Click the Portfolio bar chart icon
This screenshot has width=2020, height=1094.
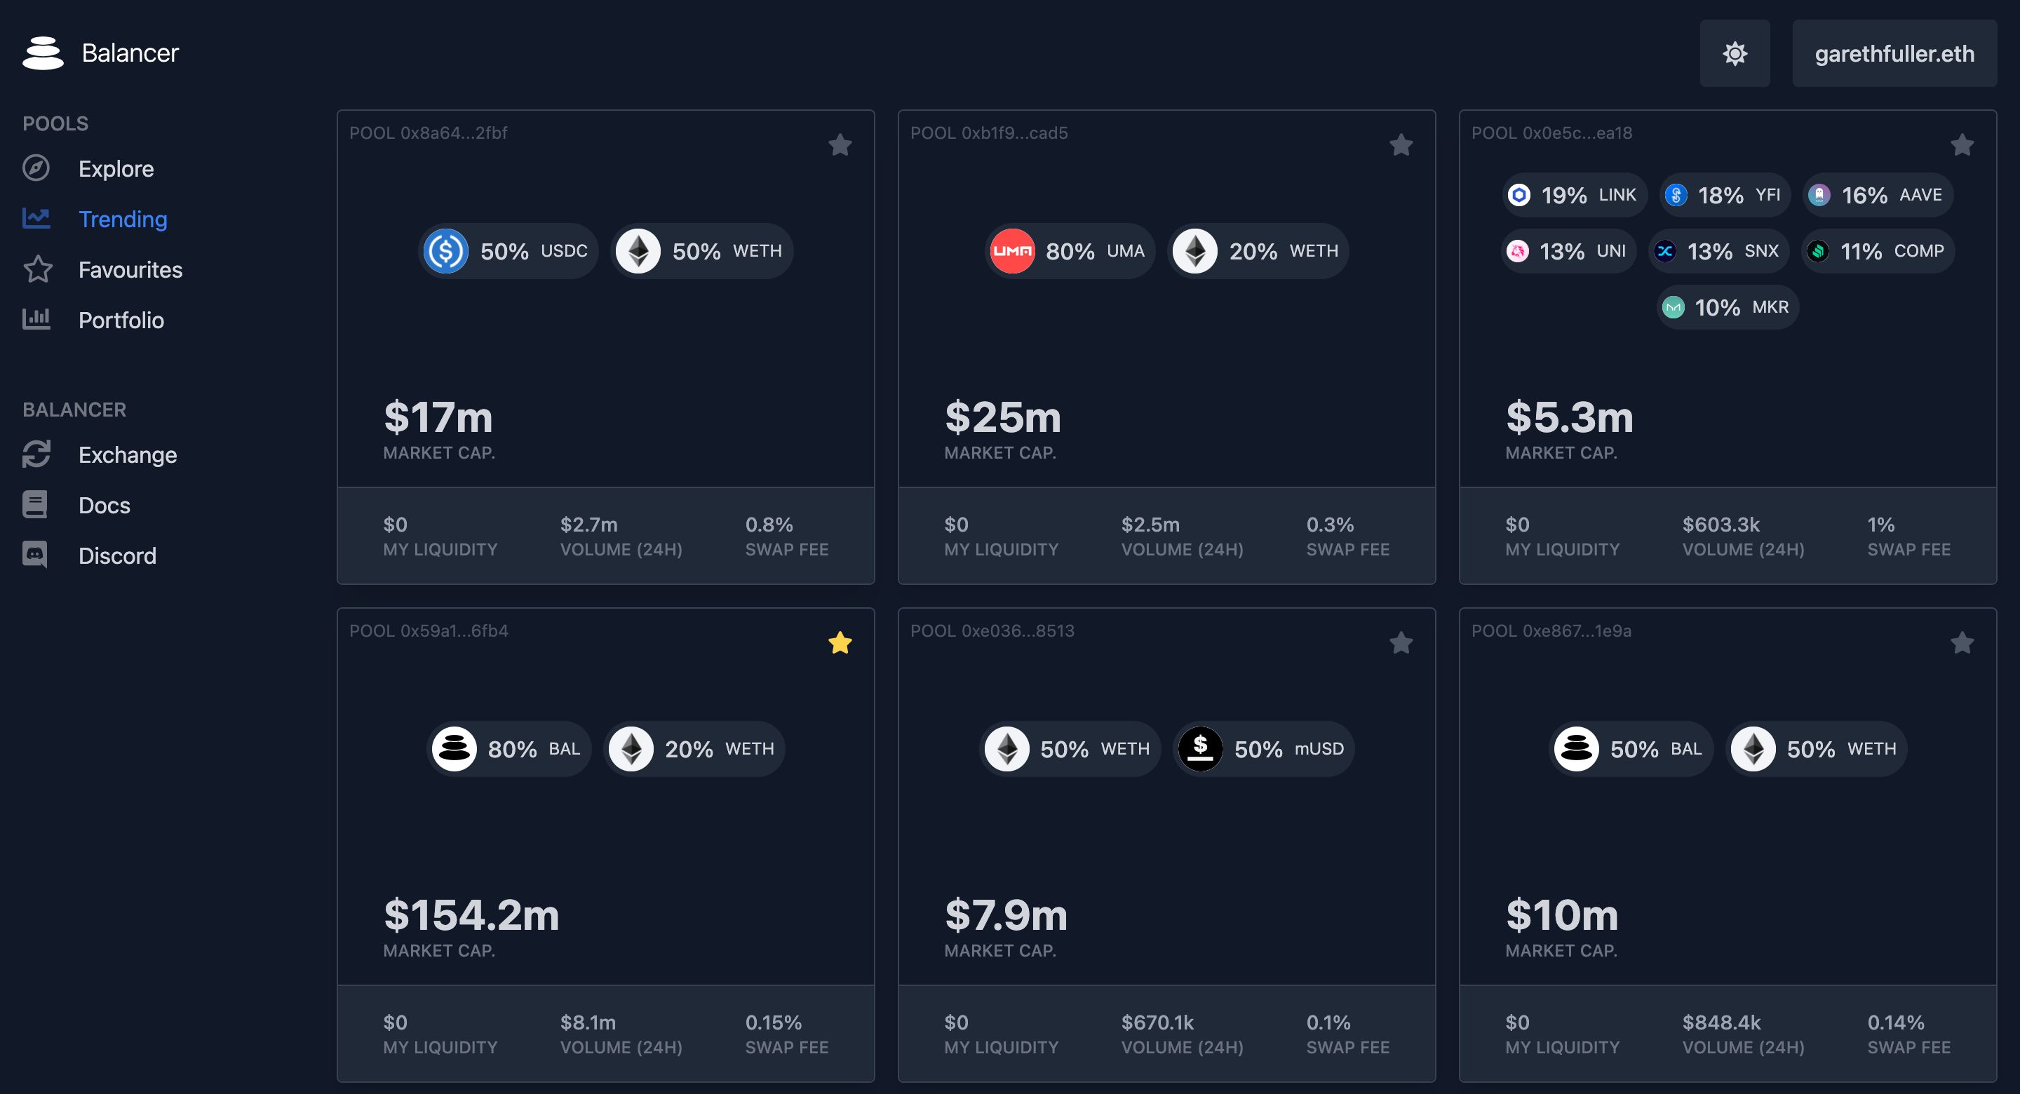pyautogui.click(x=36, y=318)
